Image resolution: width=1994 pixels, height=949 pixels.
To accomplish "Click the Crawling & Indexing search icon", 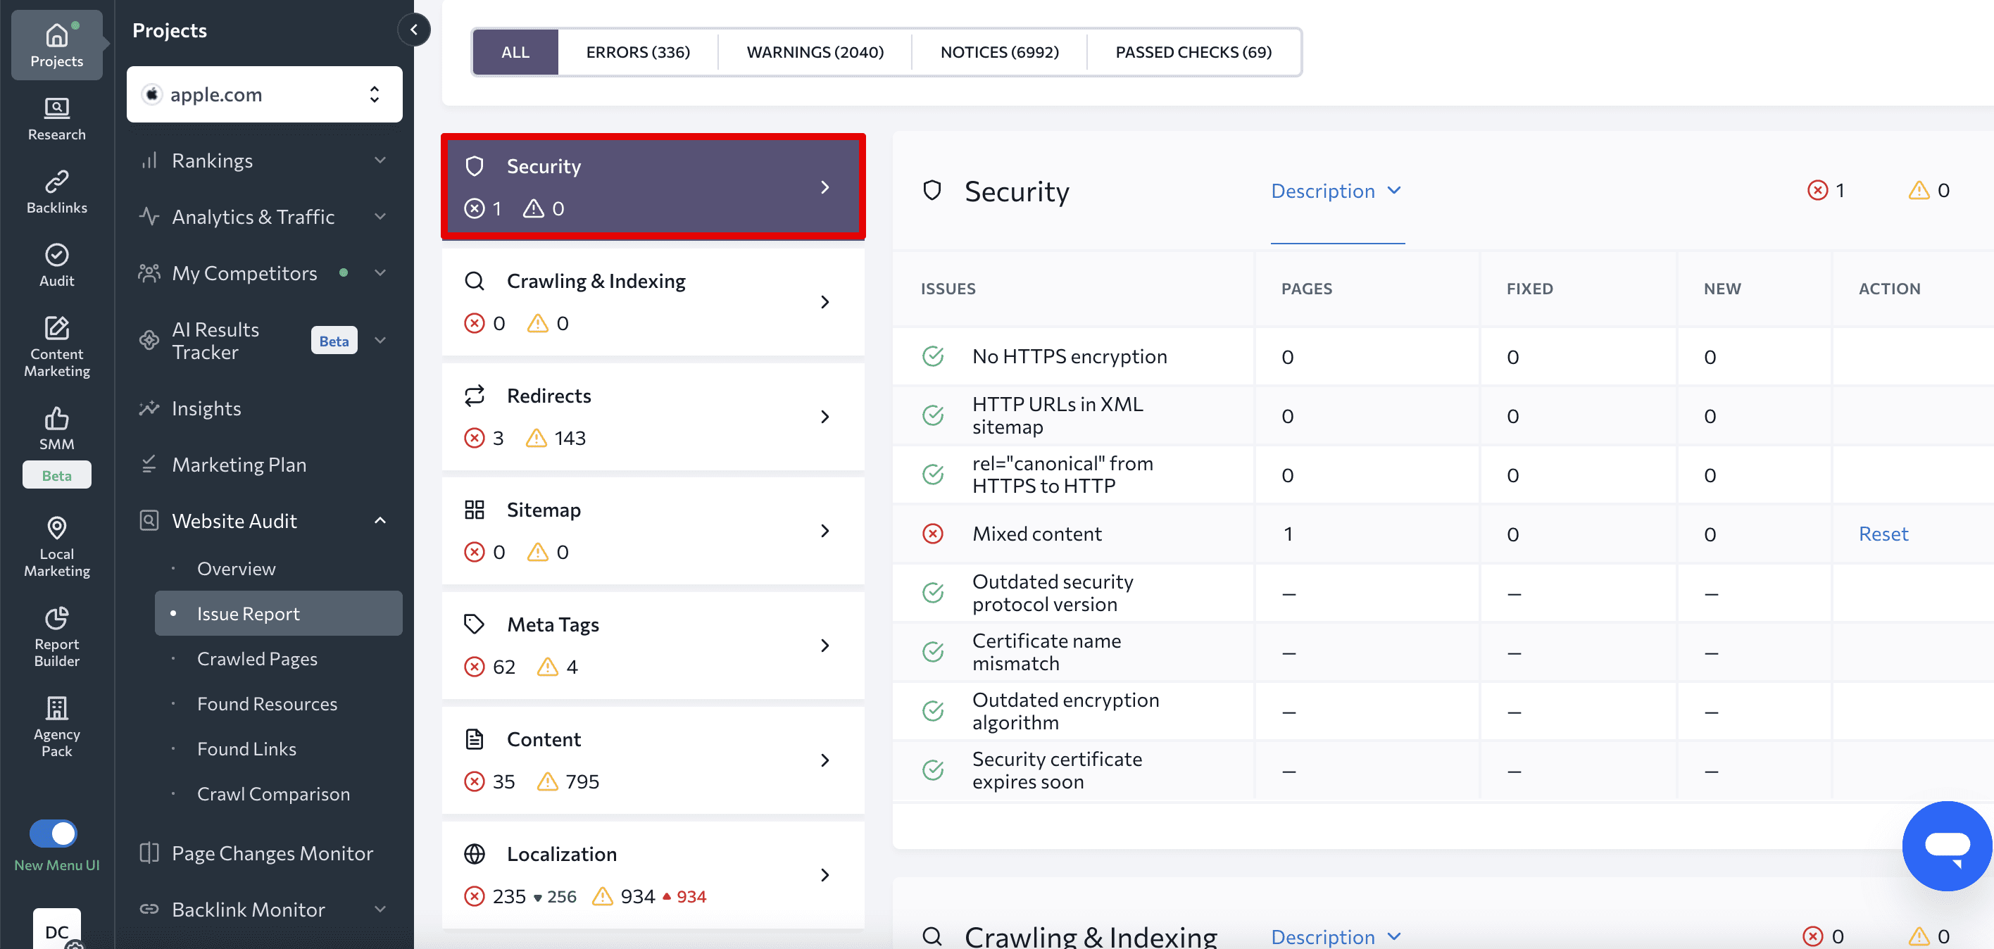I will coord(475,281).
